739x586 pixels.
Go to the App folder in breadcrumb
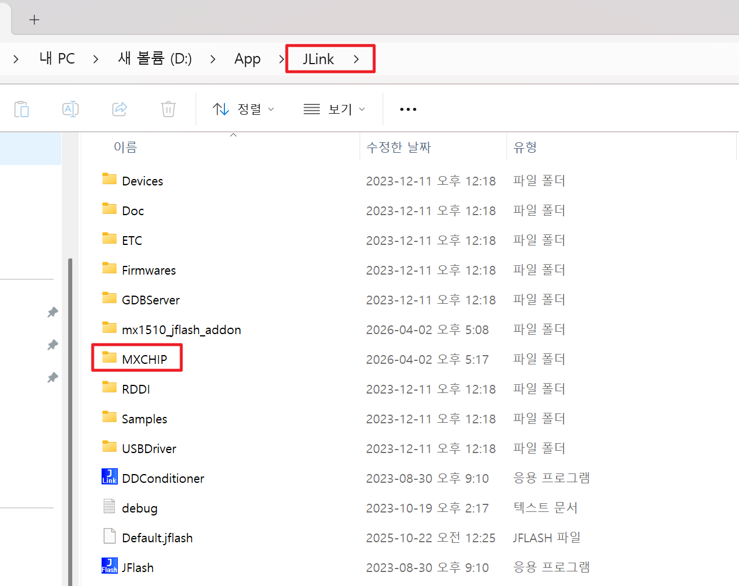(x=247, y=59)
